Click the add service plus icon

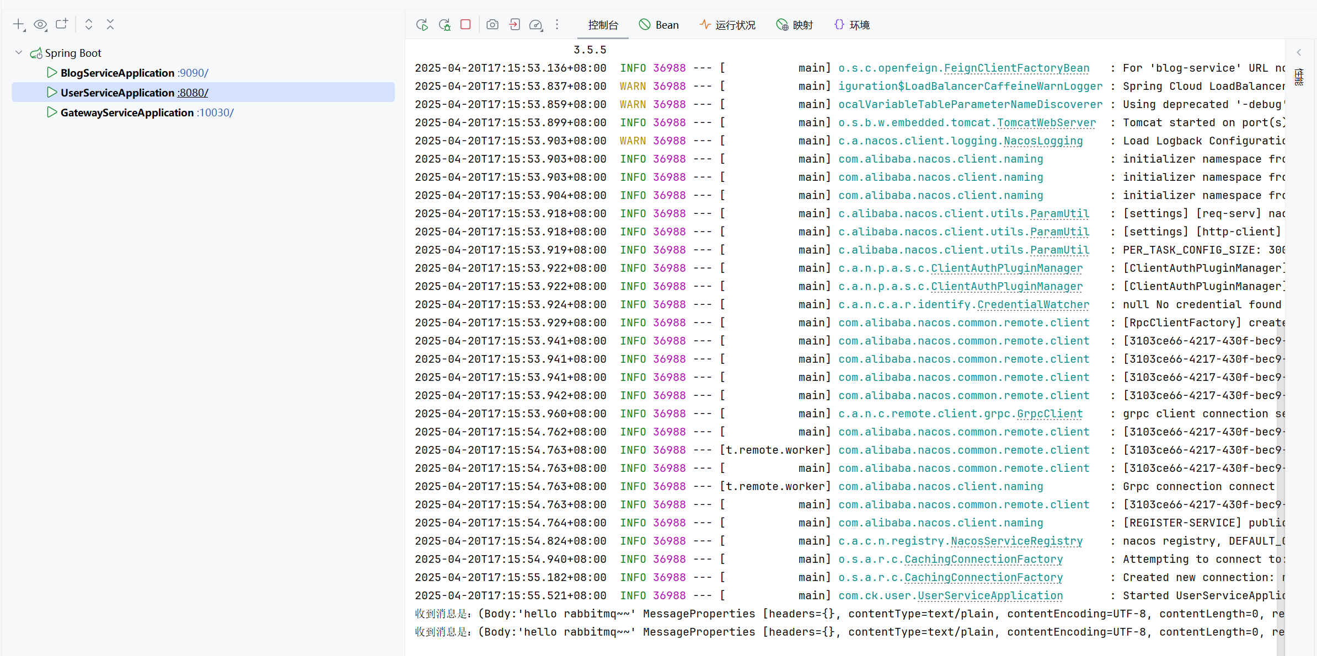coord(19,24)
